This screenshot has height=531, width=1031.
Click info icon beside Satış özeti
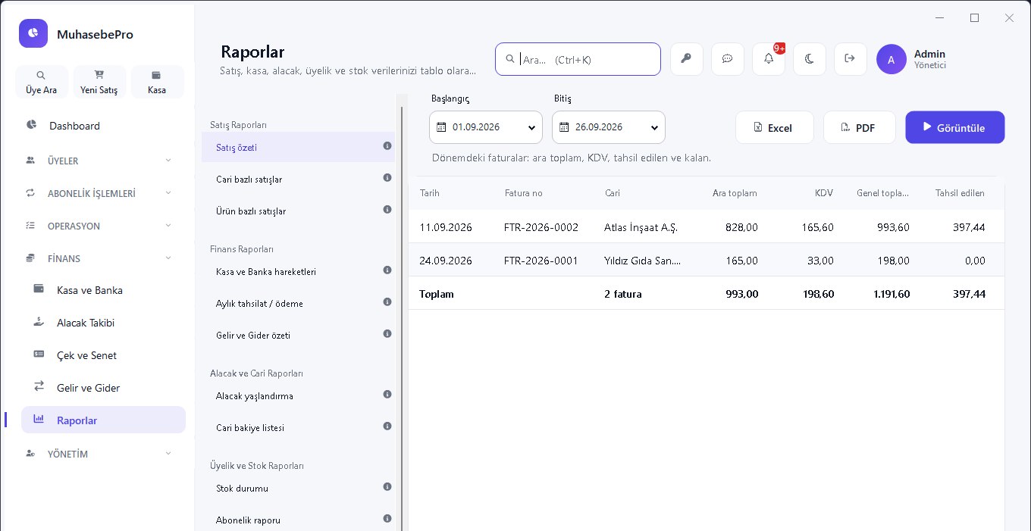pyautogui.click(x=387, y=145)
